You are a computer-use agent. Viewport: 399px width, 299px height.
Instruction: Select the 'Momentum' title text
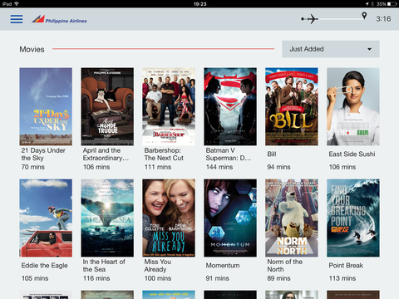click(x=223, y=265)
